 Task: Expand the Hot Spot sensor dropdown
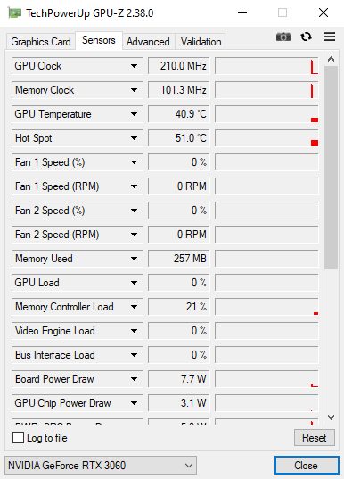pyautogui.click(x=134, y=138)
